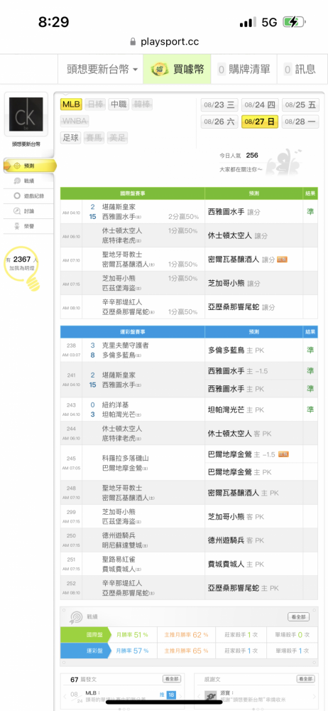The height and width of the screenshot is (711, 328).
Task: Click the orange badge beside 巴爾地摩金鶯 主 -1.5
Action: 283,454
